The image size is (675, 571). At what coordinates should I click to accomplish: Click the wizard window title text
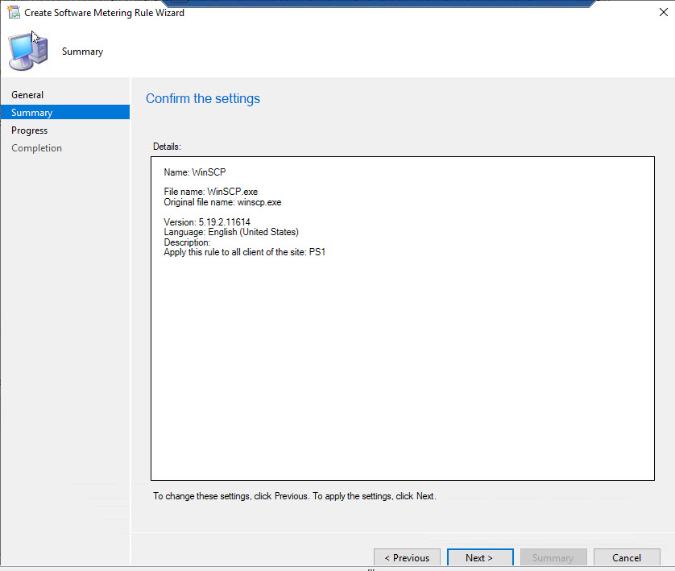pyautogui.click(x=104, y=13)
